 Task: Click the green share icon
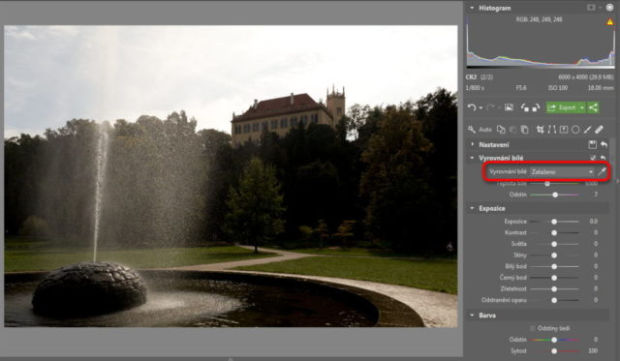coord(593,107)
